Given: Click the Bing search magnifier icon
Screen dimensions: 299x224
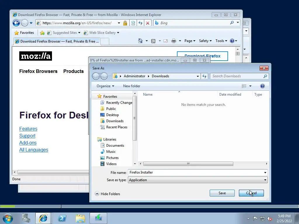Looking at the screenshot, I should [x=232, y=23].
